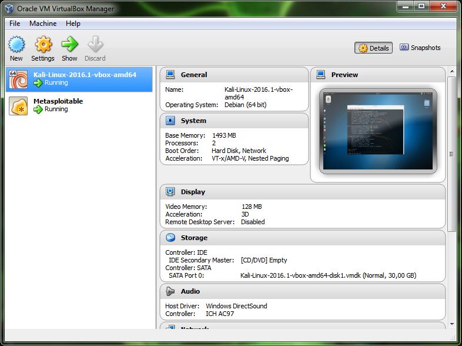Click the System section chip icon
Image resolution: width=462 pixels, height=346 pixels.
coord(170,121)
